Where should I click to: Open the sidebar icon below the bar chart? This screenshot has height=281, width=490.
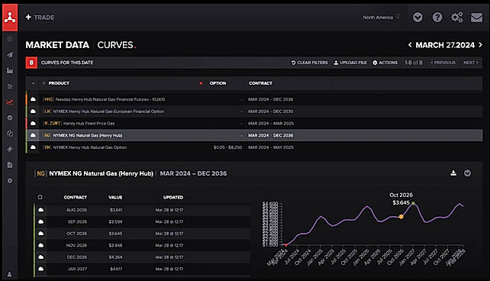pos(10,86)
